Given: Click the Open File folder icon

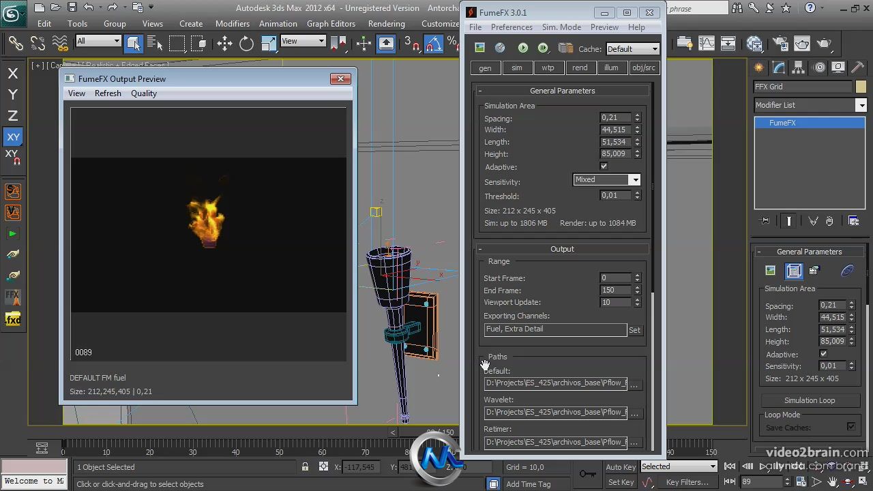Looking at the screenshot, I should (56, 8).
